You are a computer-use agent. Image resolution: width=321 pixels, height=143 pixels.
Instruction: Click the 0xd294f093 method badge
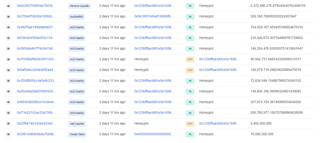[x=77, y=17]
